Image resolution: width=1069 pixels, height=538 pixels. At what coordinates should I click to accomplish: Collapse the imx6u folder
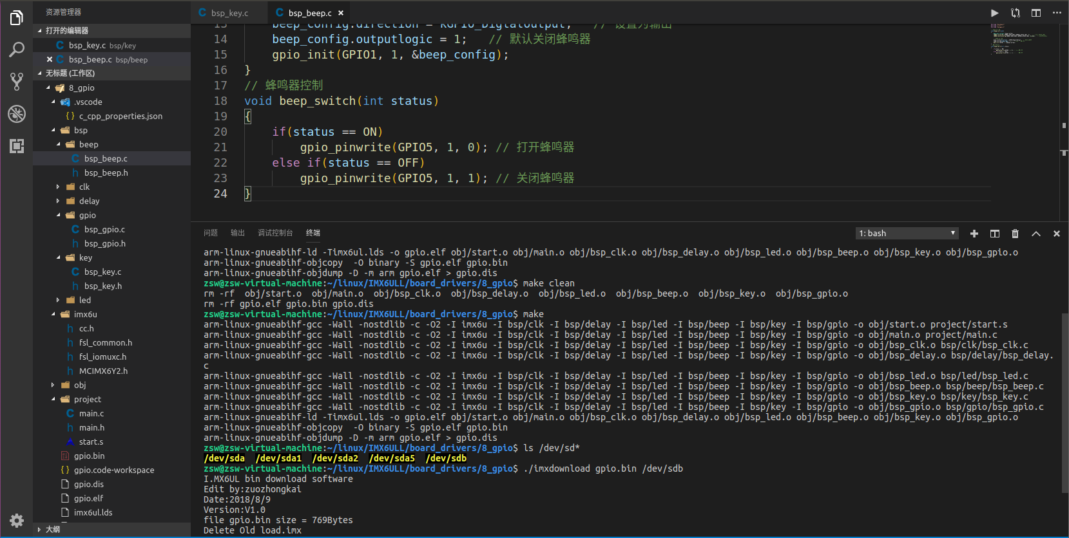click(53, 314)
